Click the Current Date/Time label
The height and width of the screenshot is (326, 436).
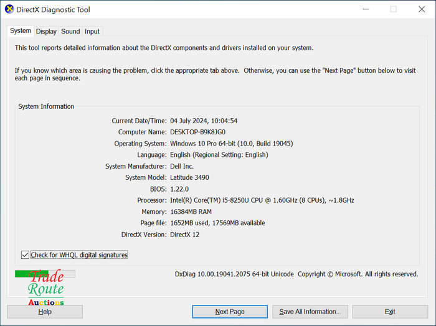(x=139, y=121)
